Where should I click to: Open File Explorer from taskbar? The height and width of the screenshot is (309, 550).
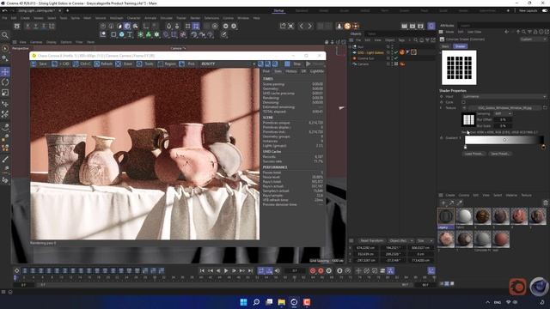pos(281,302)
